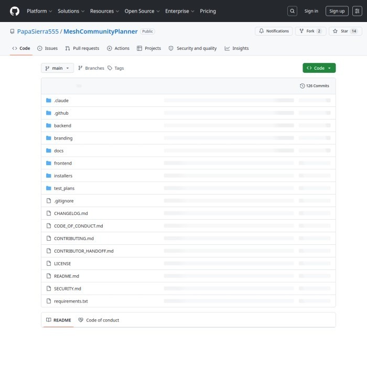Viewport: 367px width, 367px height.
Task: Open the Pricing page
Action: pyautogui.click(x=208, y=11)
